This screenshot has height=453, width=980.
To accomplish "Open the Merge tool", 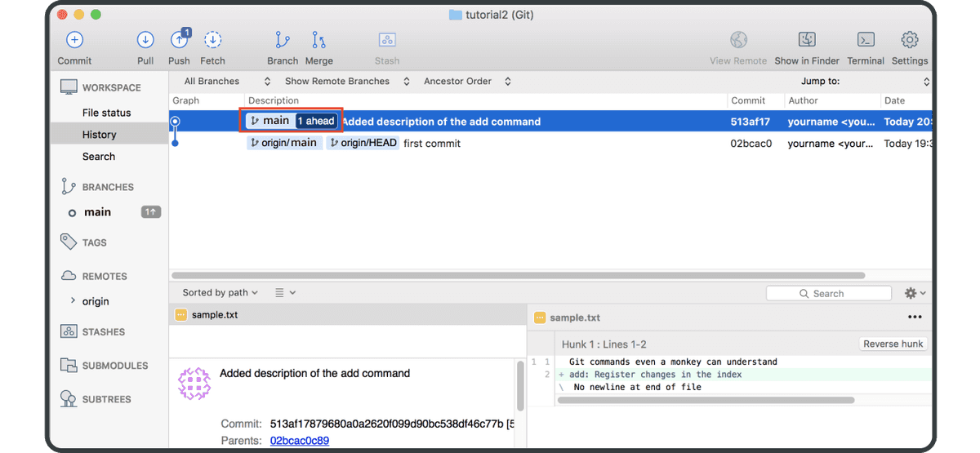I will click(x=318, y=40).
